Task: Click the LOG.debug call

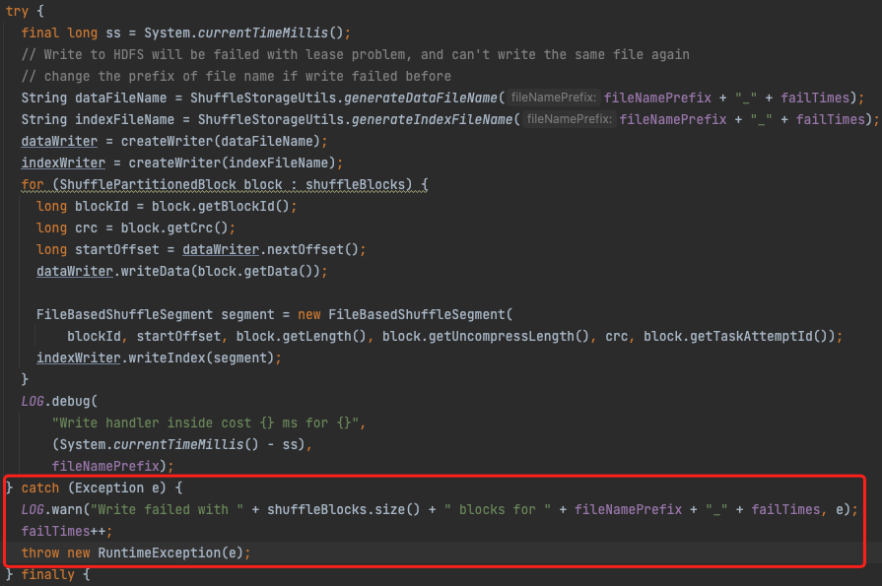Action: tap(59, 402)
